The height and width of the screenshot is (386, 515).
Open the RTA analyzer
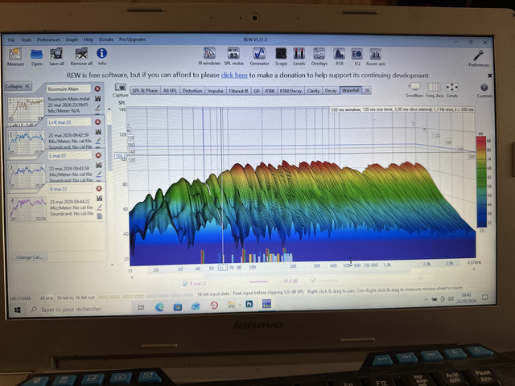click(340, 56)
